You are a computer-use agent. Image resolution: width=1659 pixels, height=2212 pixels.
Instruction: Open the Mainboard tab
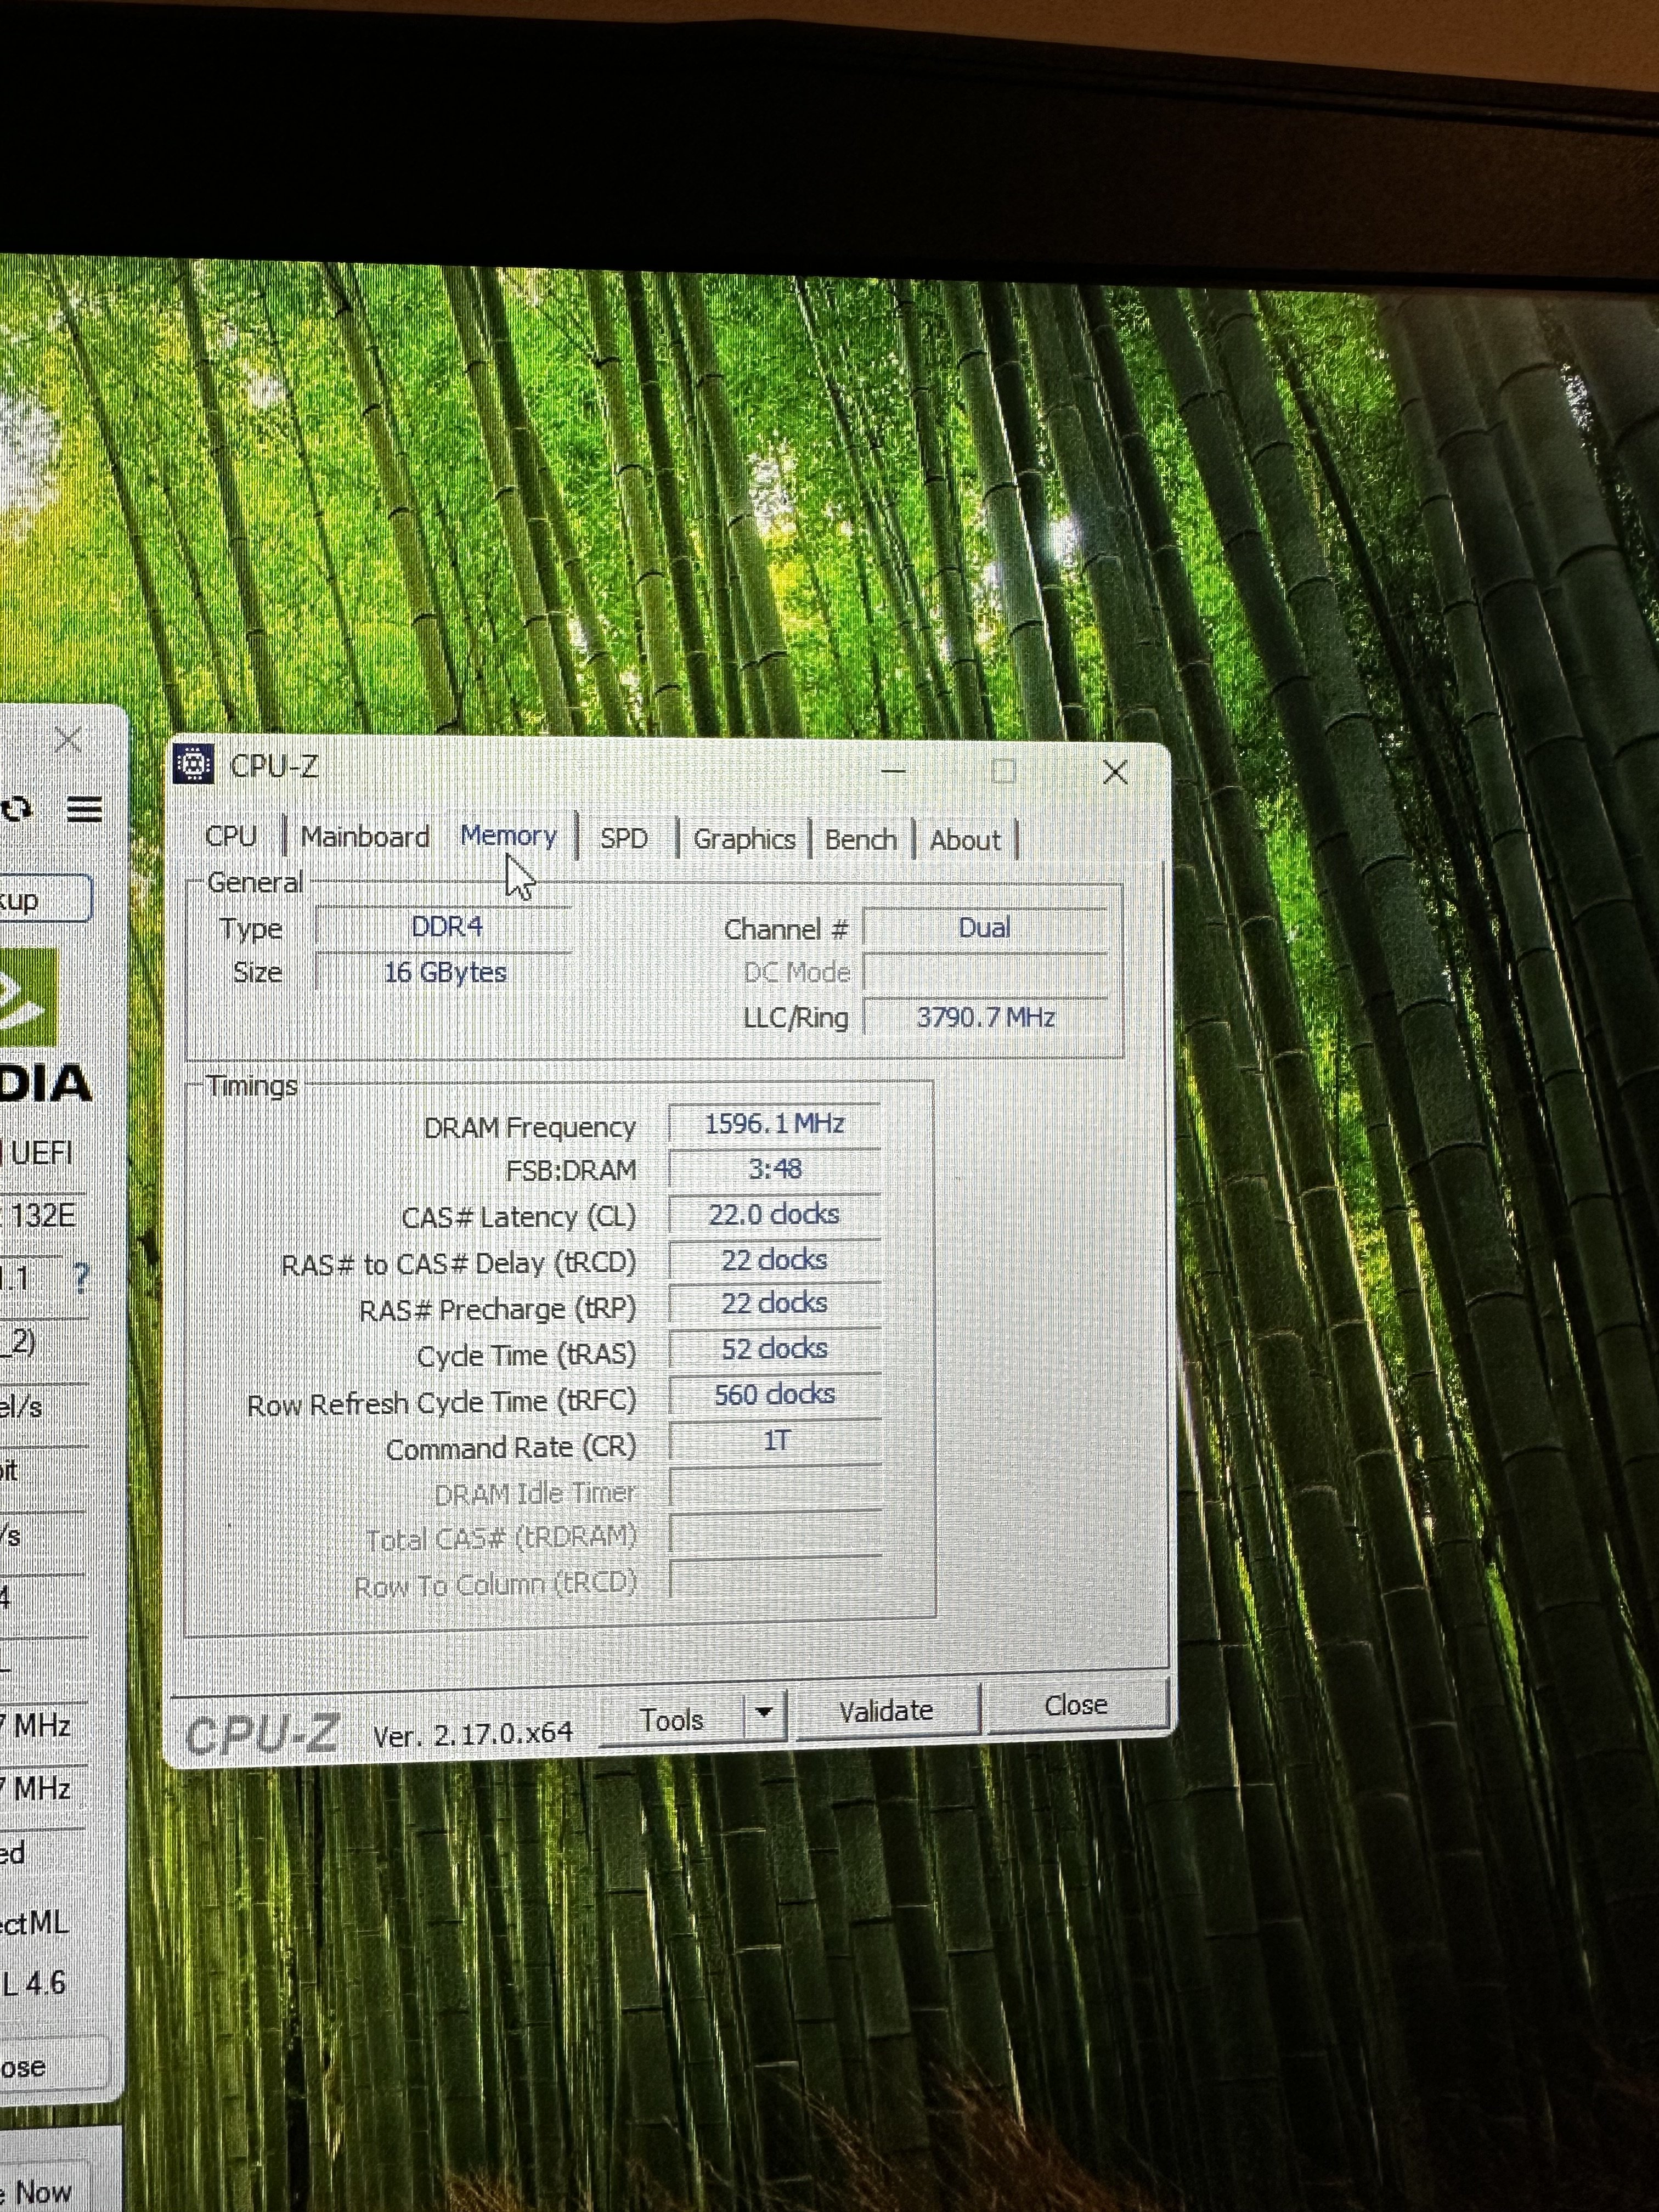[365, 837]
